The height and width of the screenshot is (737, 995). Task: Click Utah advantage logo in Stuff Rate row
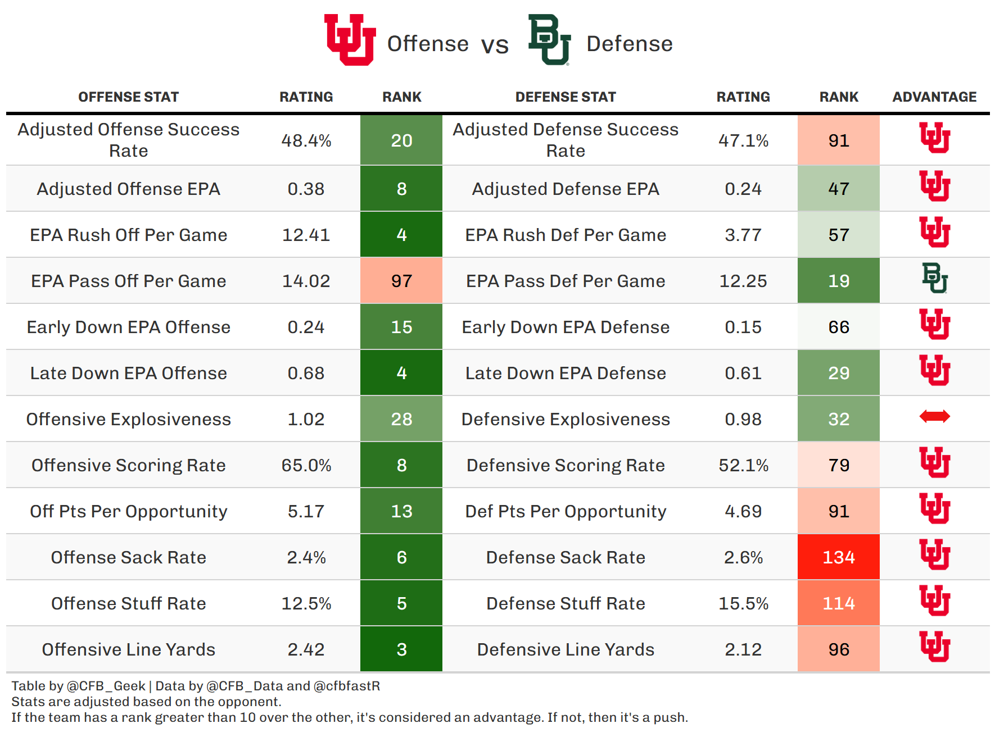[x=934, y=600]
